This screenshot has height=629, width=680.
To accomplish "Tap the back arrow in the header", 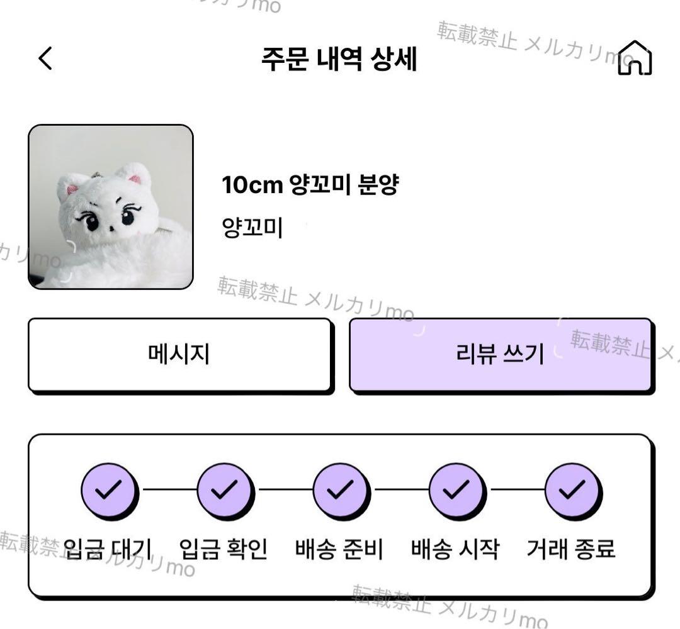I will (45, 58).
